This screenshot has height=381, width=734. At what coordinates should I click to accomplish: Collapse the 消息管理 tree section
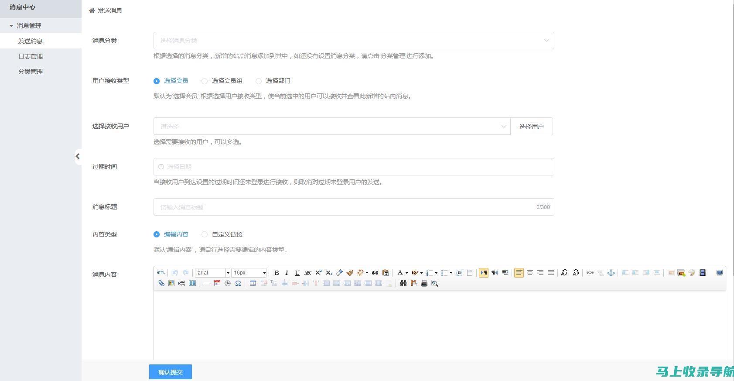11,26
